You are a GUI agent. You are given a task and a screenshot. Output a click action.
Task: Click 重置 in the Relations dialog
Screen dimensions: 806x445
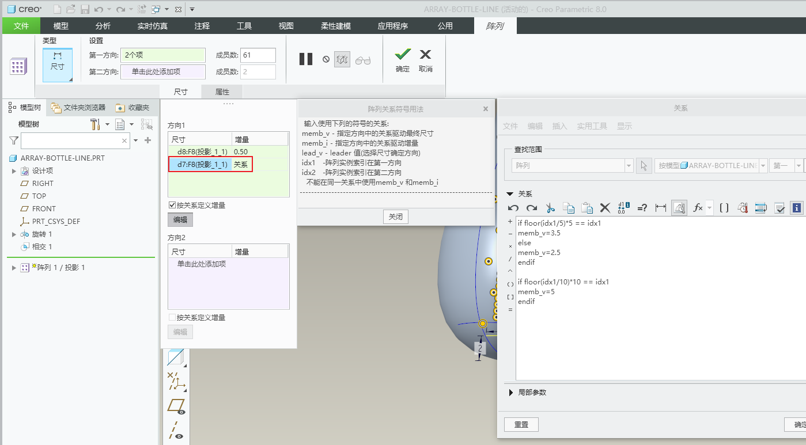coord(521,425)
